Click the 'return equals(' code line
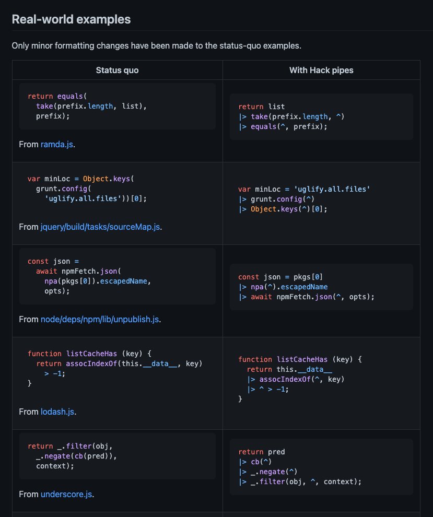The height and width of the screenshot is (517, 433). [57, 96]
